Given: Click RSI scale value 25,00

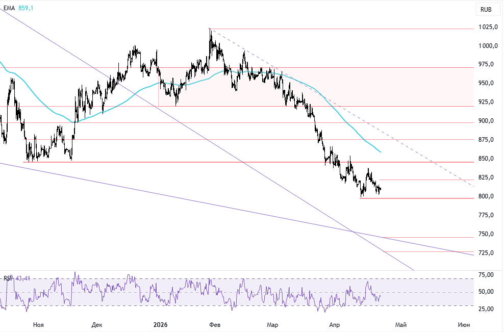Looking at the screenshot, I should (486, 309).
